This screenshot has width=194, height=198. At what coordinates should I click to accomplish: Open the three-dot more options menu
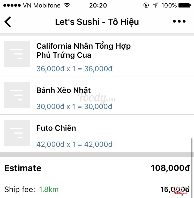[179, 21]
